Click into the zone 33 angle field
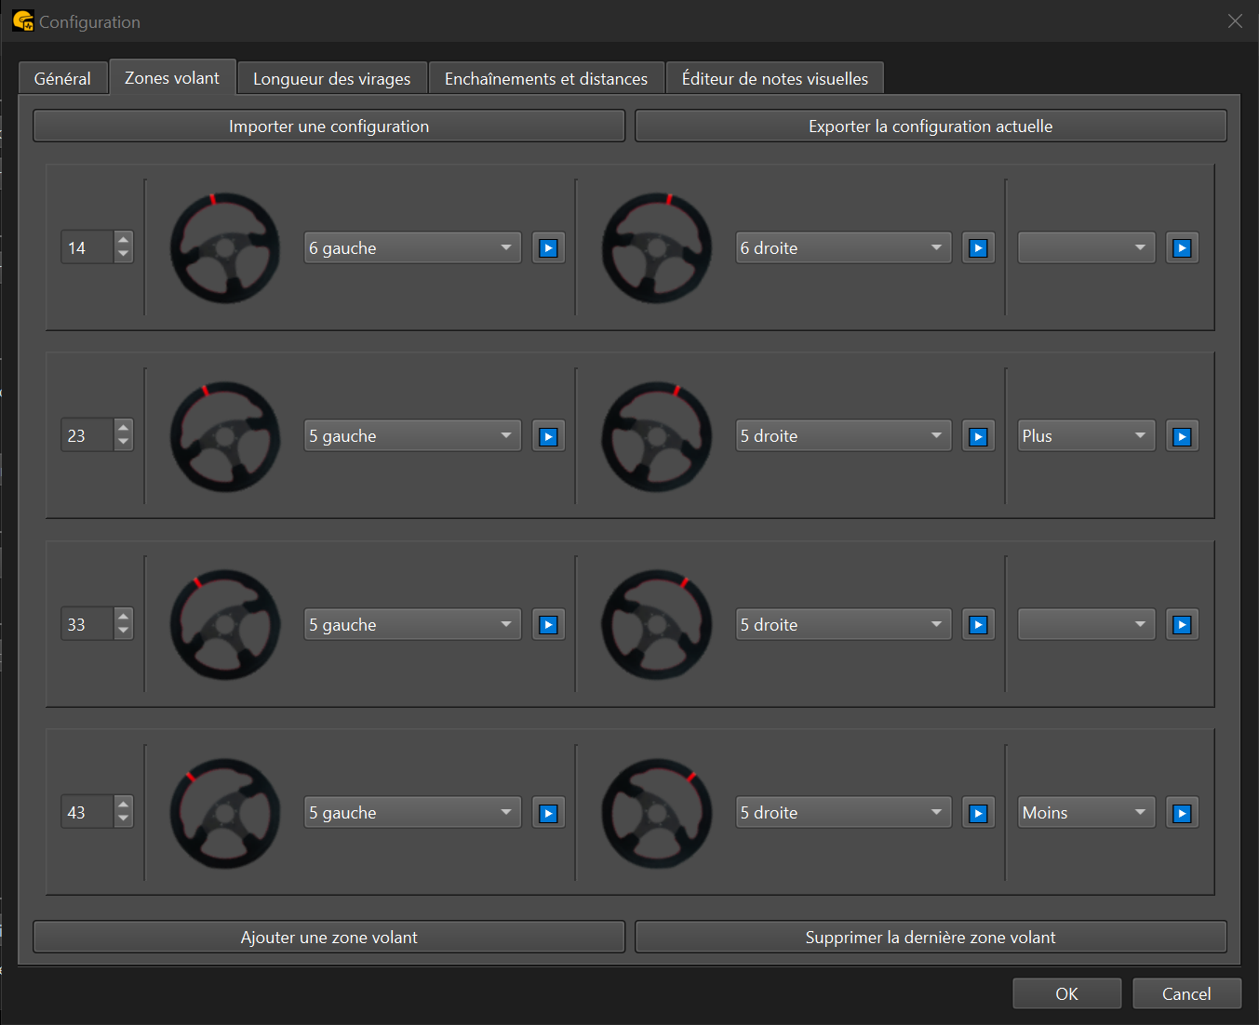Image resolution: width=1259 pixels, height=1025 pixels. click(87, 625)
